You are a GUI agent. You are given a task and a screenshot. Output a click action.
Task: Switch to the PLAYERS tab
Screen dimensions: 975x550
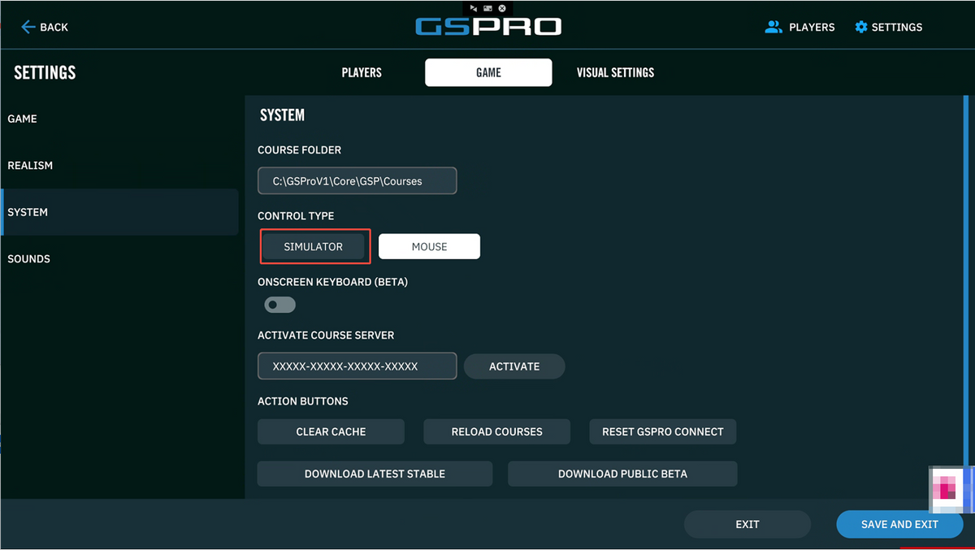click(x=362, y=72)
